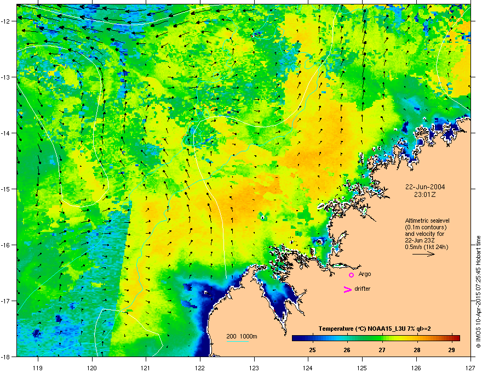
Task: Click the latitude axis label -14
Action: point(6,133)
